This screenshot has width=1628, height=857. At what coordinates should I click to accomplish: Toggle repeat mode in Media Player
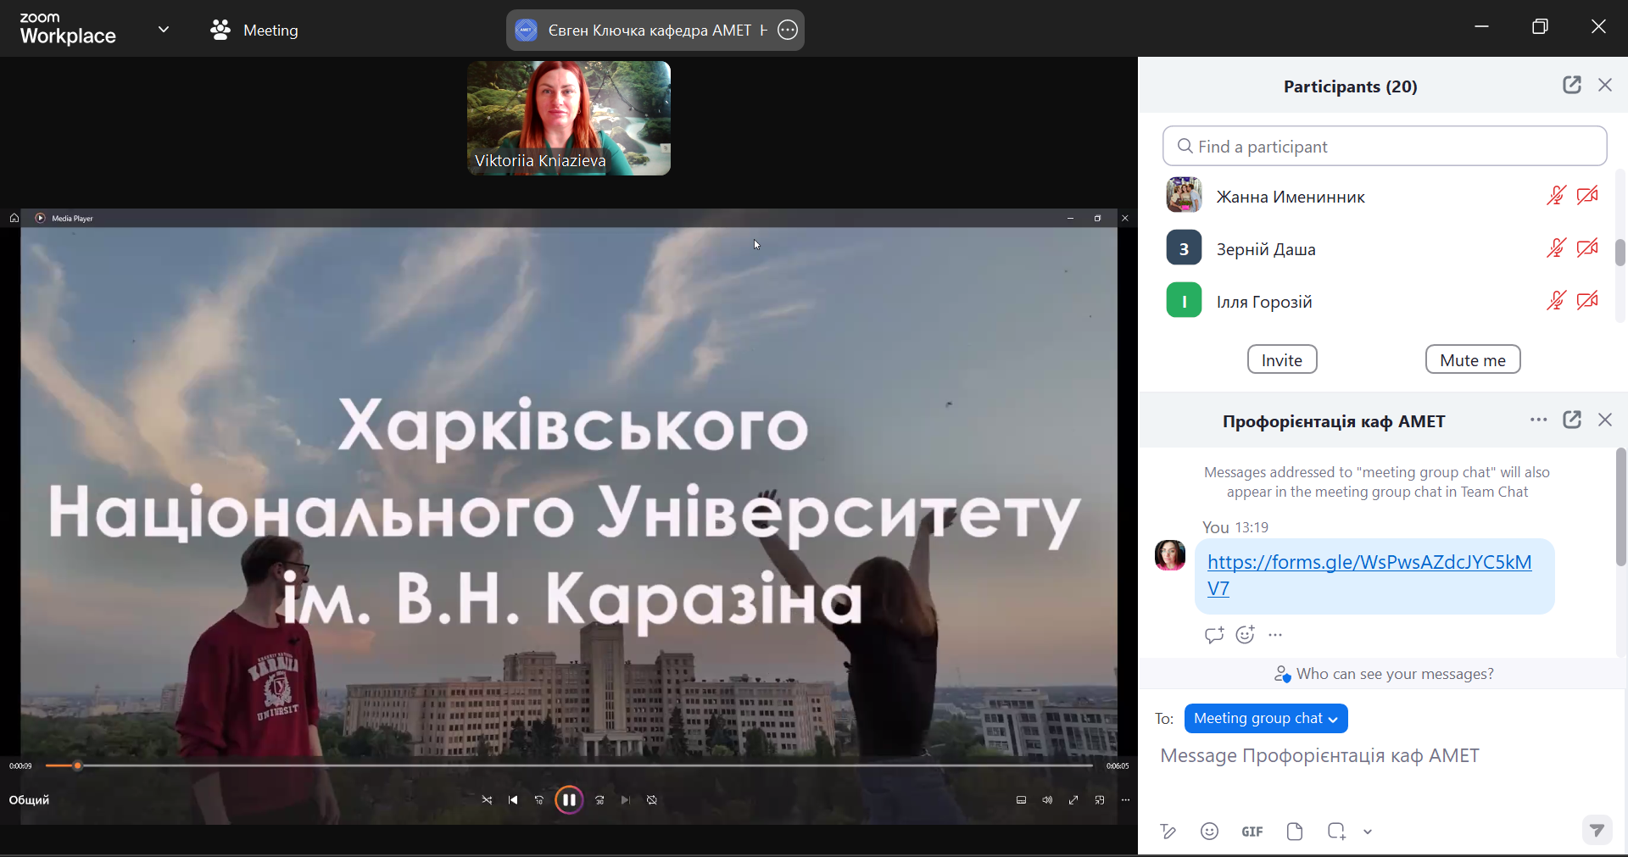[652, 800]
